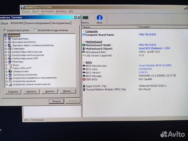
Task: Open the Program menu in HWiNFO32
Action: (x=26, y=11)
